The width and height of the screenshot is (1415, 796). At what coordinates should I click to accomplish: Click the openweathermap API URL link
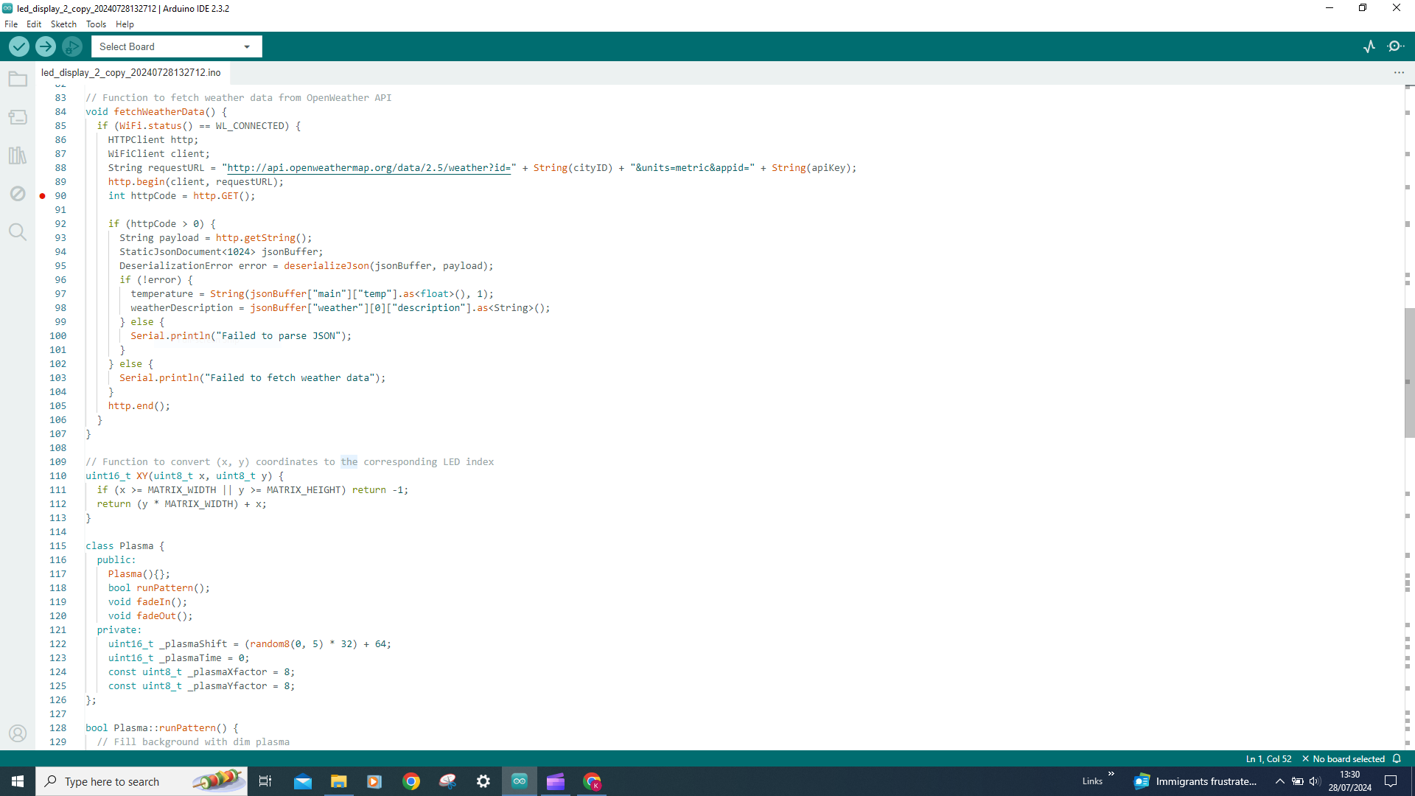pos(369,168)
